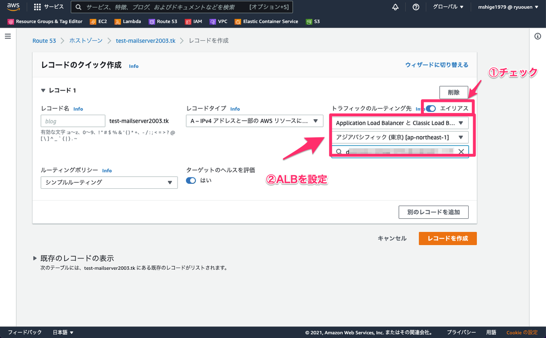Click the notifications bell icon
The height and width of the screenshot is (338, 546).
[395, 7]
